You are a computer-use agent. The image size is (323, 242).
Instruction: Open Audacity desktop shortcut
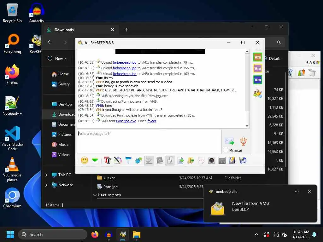point(37,13)
